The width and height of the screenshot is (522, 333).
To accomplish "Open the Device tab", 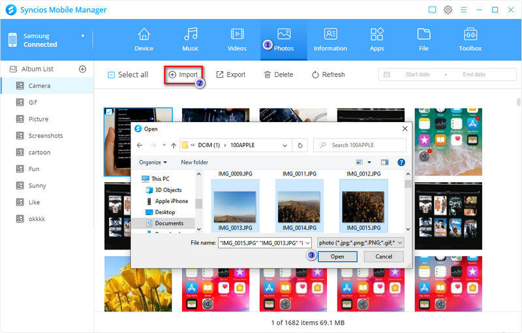I will [144, 40].
